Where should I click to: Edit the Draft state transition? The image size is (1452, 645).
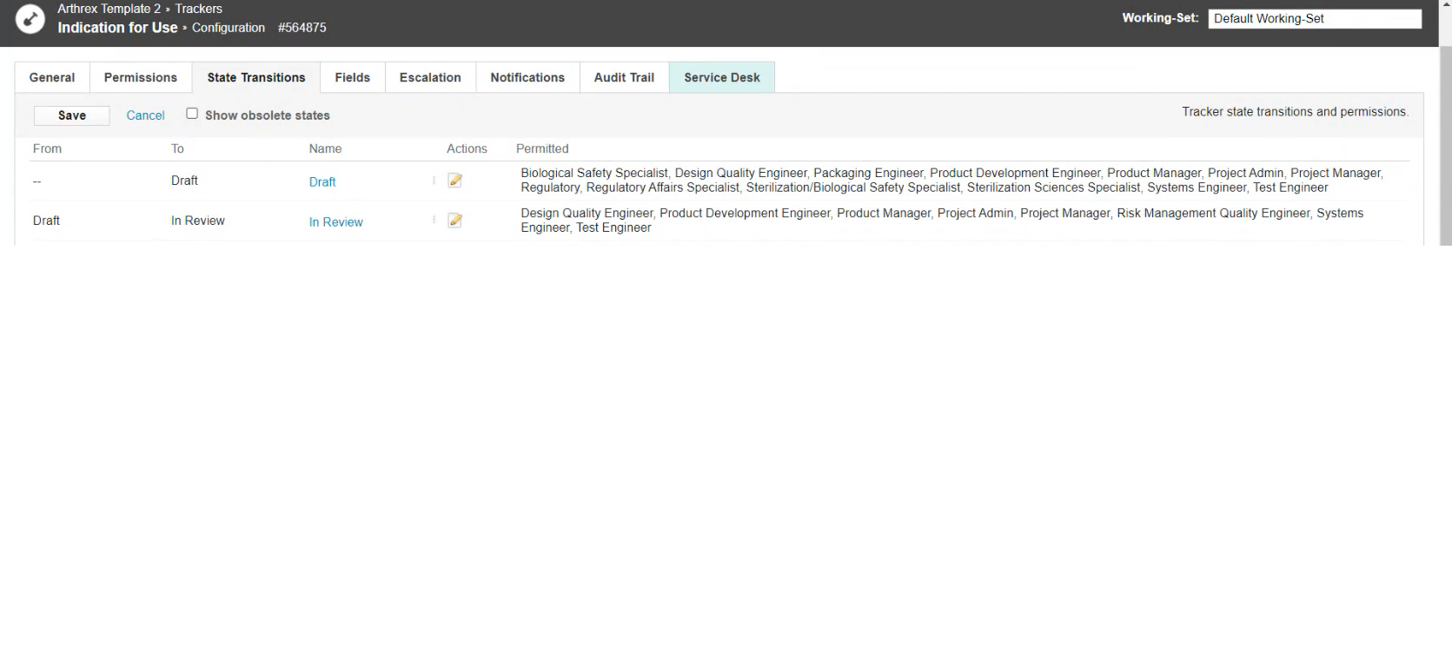[454, 181]
